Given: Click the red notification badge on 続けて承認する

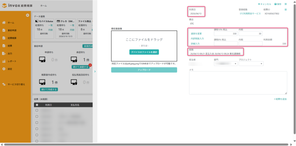Looking at the screenshot, I should [90, 65].
